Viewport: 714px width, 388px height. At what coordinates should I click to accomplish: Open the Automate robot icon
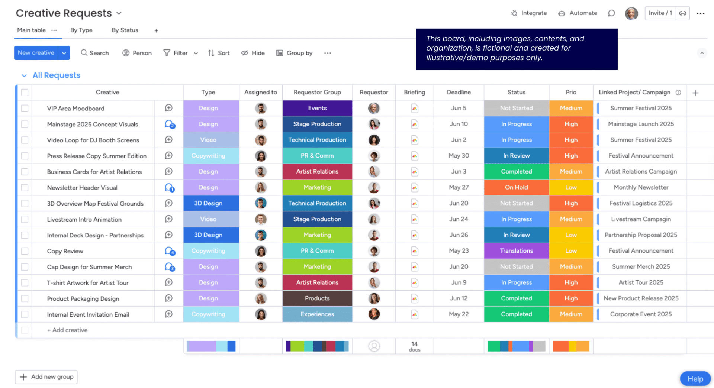(x=562, y=13)
